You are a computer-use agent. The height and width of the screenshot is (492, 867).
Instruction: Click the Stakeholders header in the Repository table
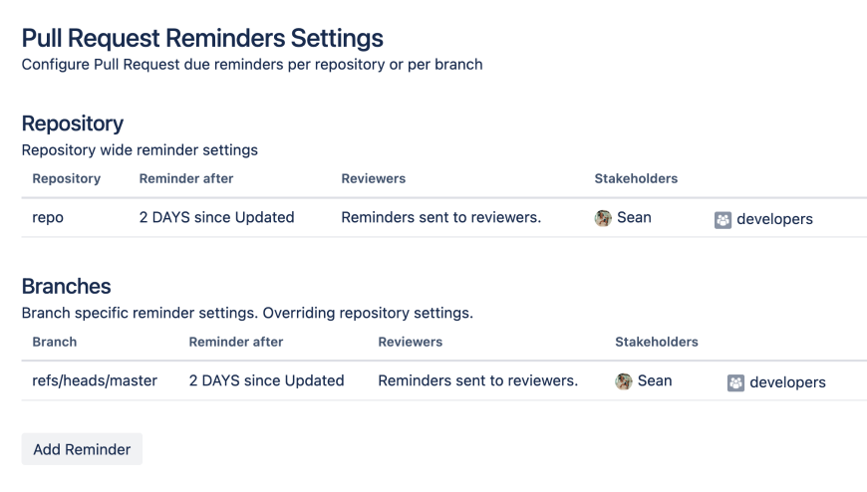click(636, 179)
